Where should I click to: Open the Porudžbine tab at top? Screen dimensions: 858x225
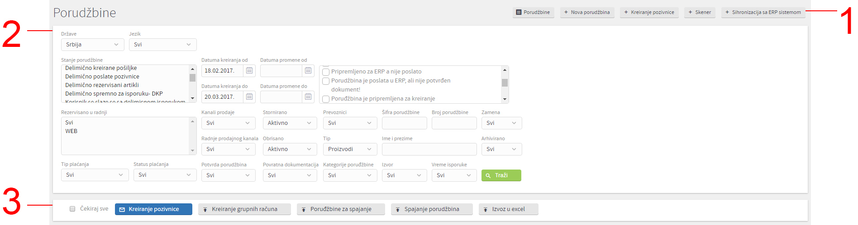click(534, 13)
